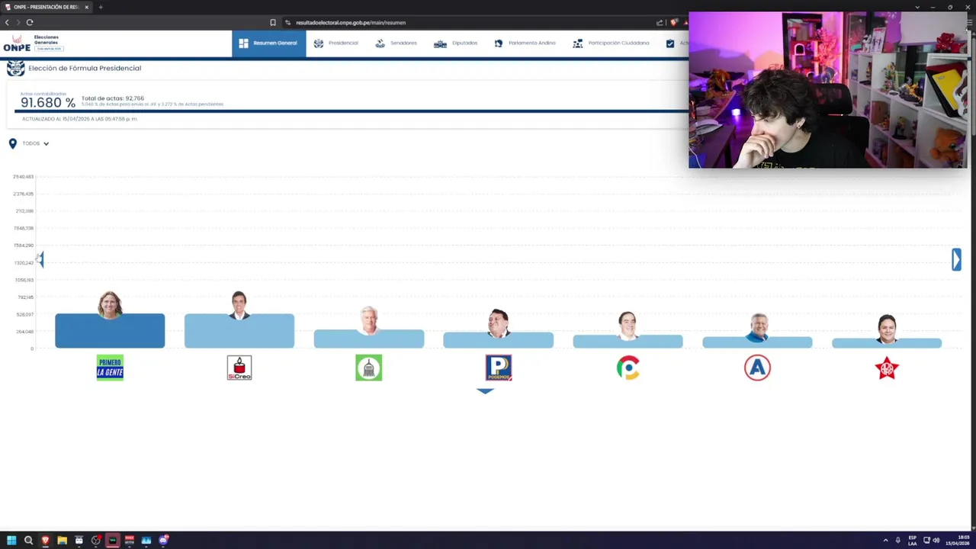Switch to the Presidencial tab
The height and width of the screenshot is (549, 976).
335,43
